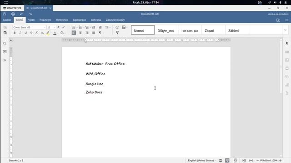The height and width of the screenshot is (163, 291).
Task: Click the Open file location icon
Action: (x=278, y=20)
